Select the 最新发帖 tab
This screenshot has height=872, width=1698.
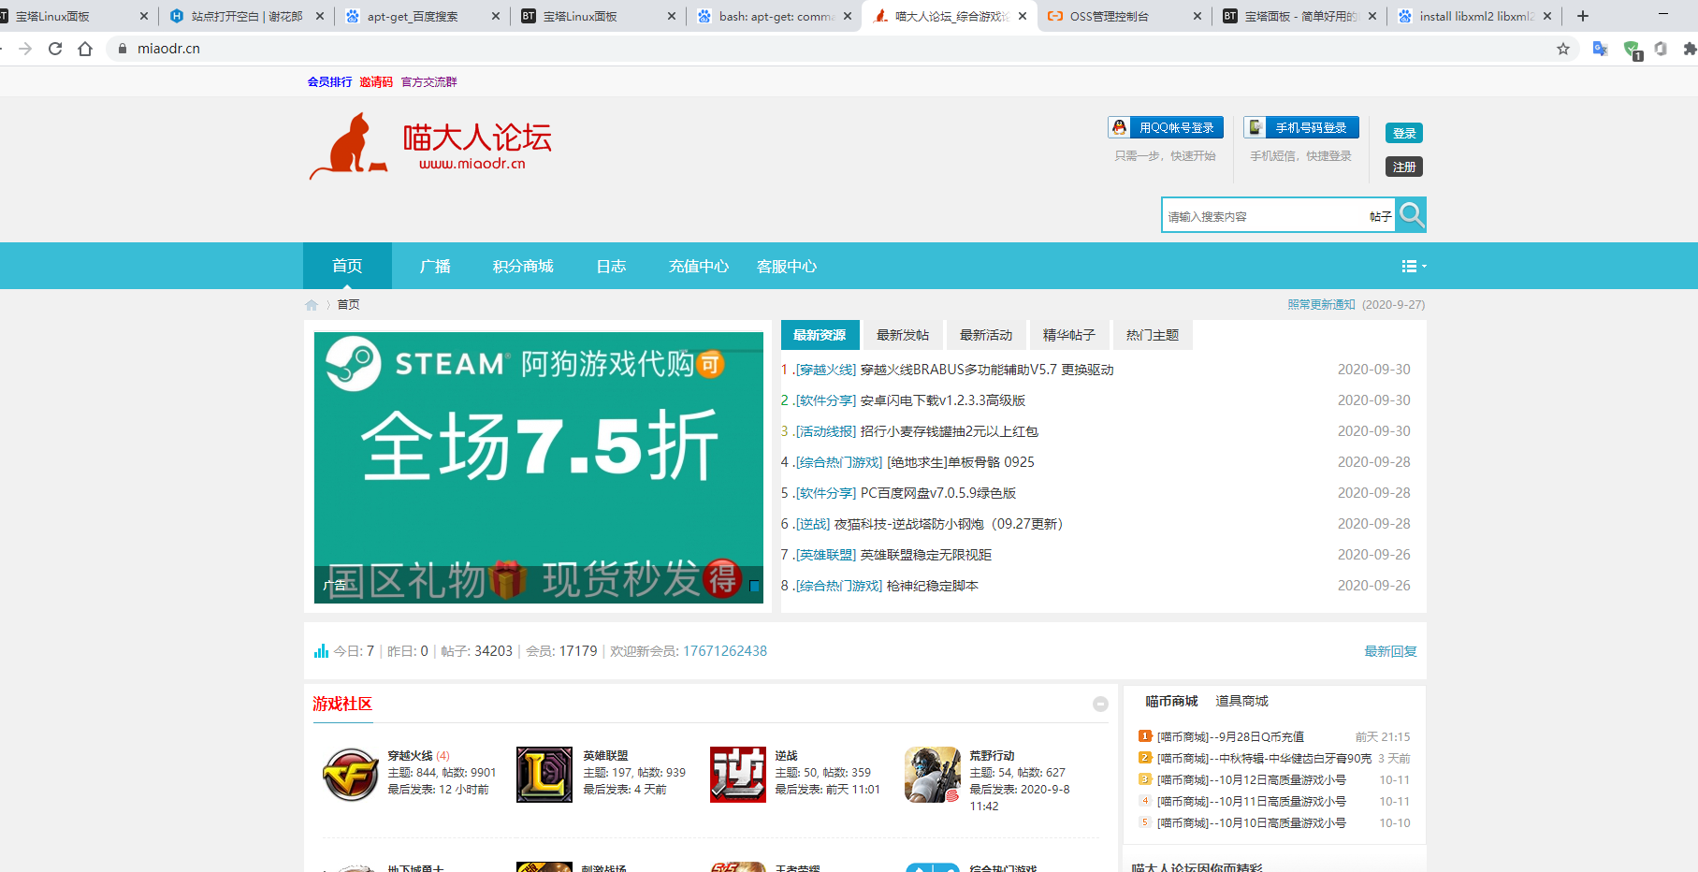tap(903, 335)
